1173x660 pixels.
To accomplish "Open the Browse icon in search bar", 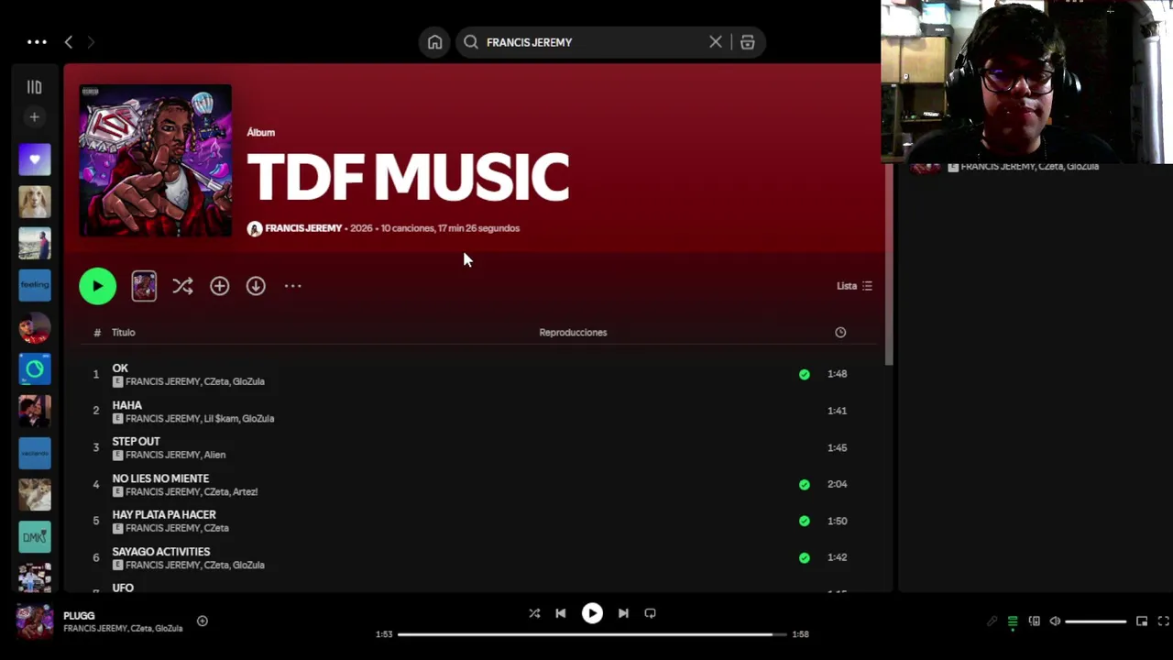I will pos(748,42).
